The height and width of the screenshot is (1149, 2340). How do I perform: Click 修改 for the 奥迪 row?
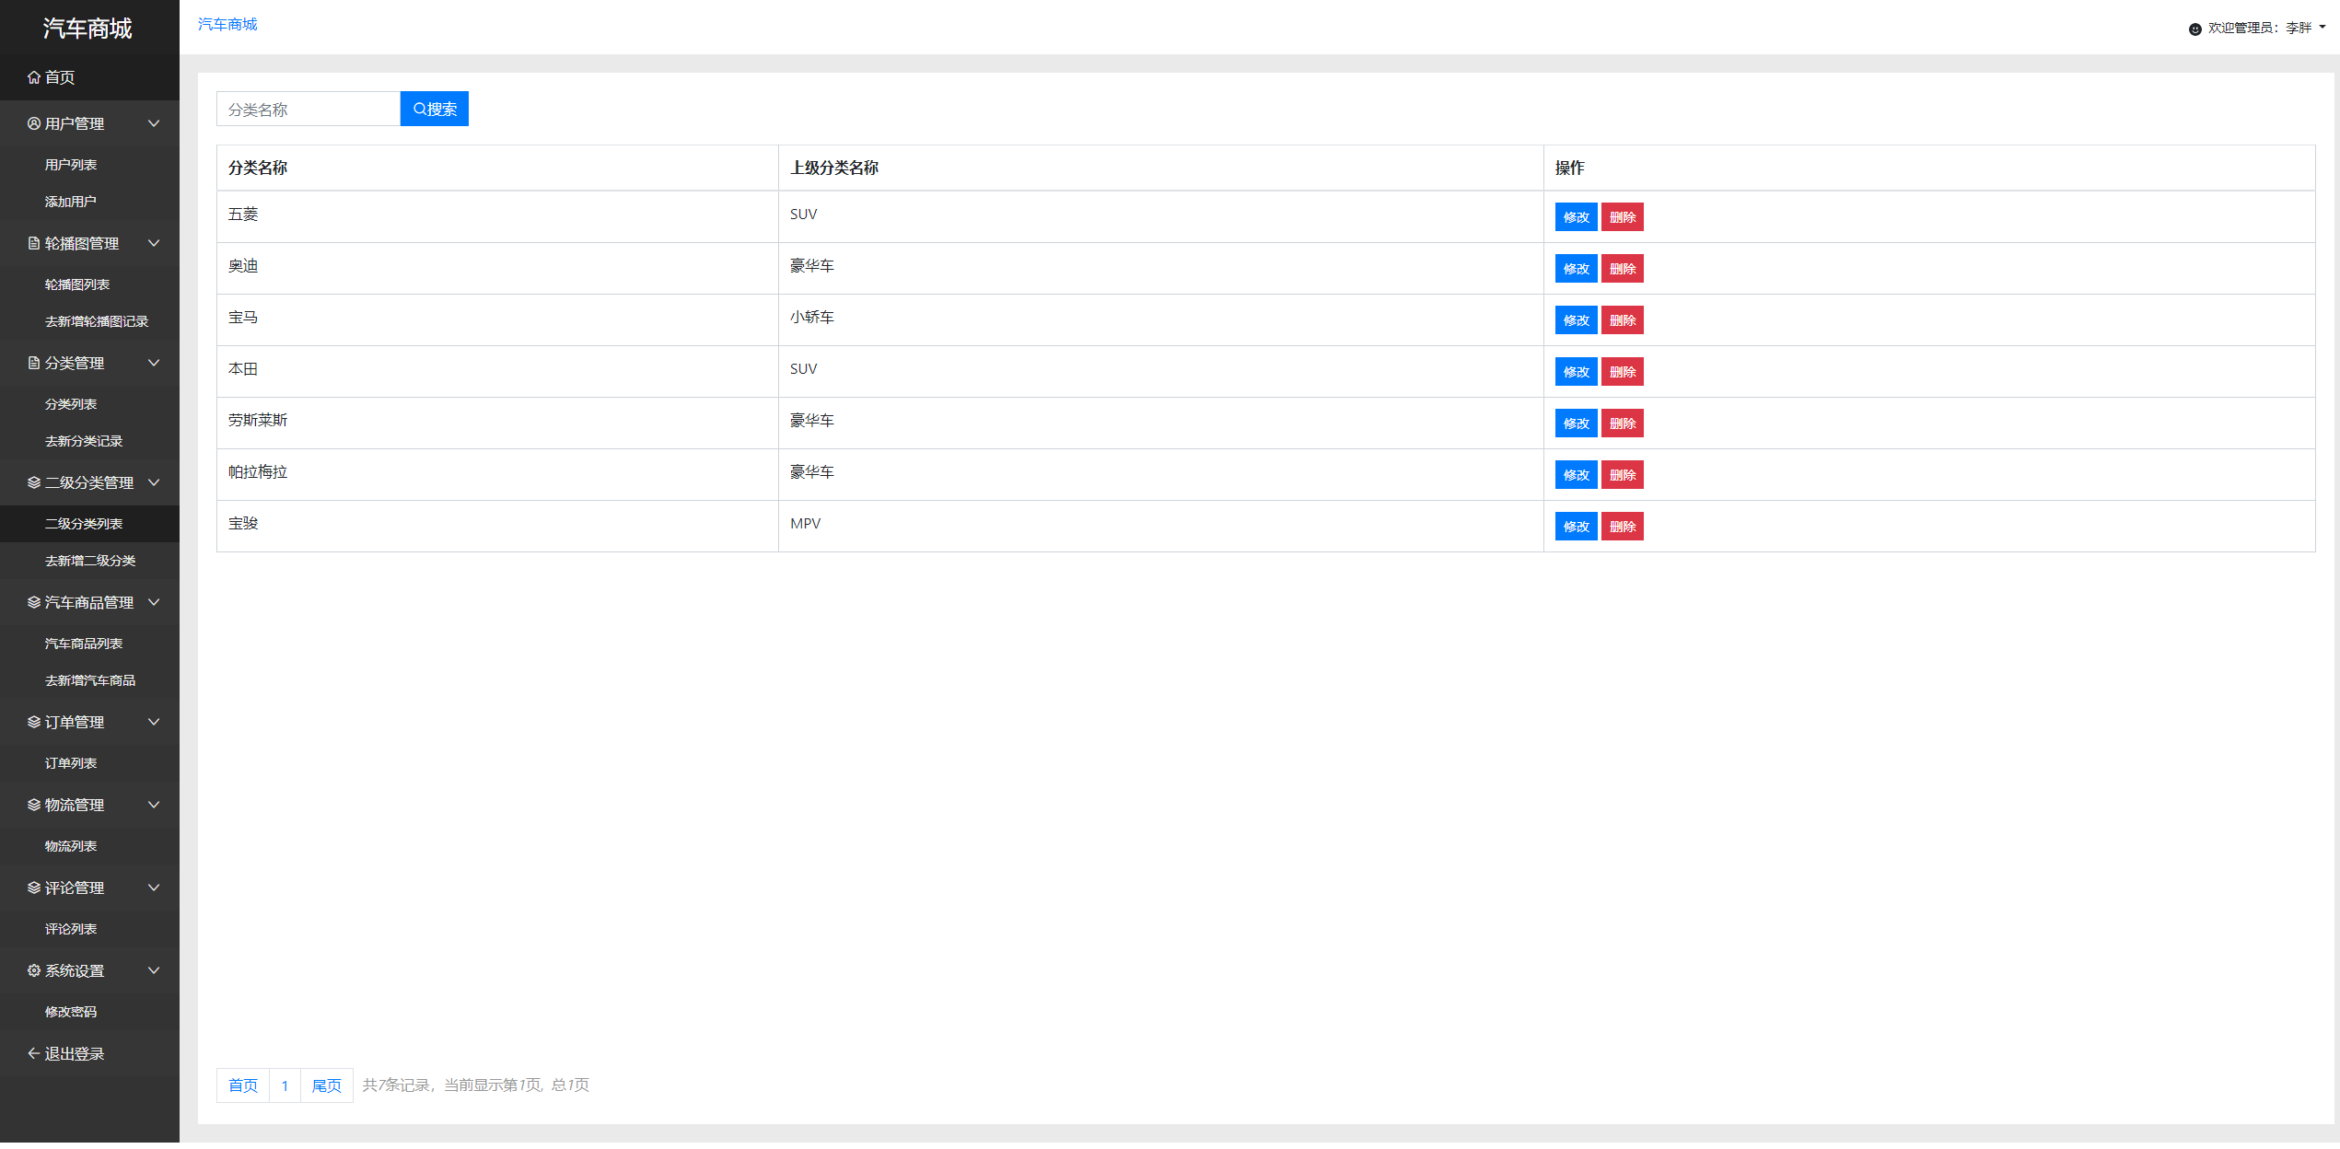pos(1577,269)
